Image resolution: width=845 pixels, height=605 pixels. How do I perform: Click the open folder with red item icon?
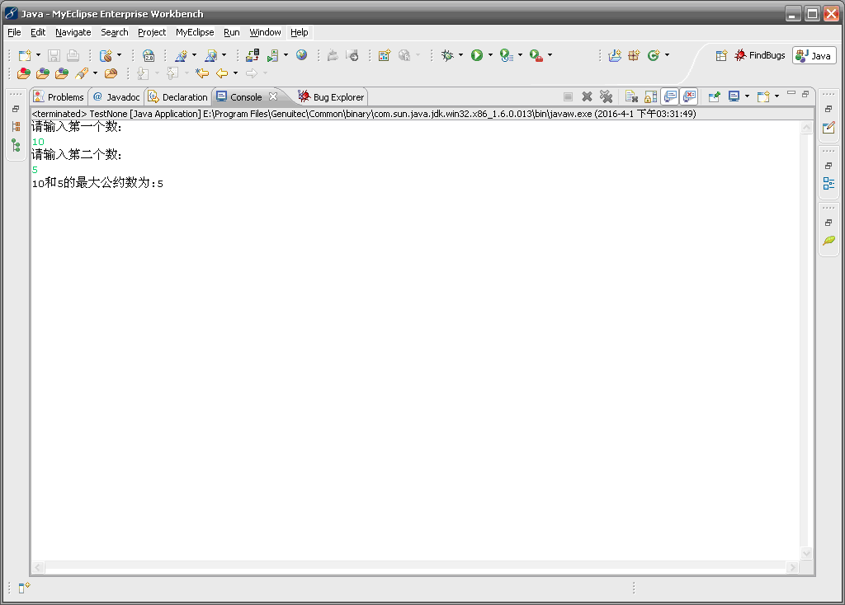pyautogui.click(x=24, y=73)
